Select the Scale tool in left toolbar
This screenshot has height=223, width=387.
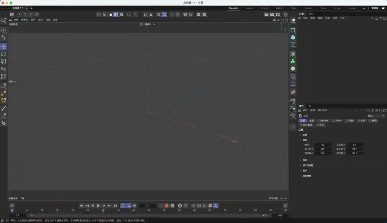4,61
